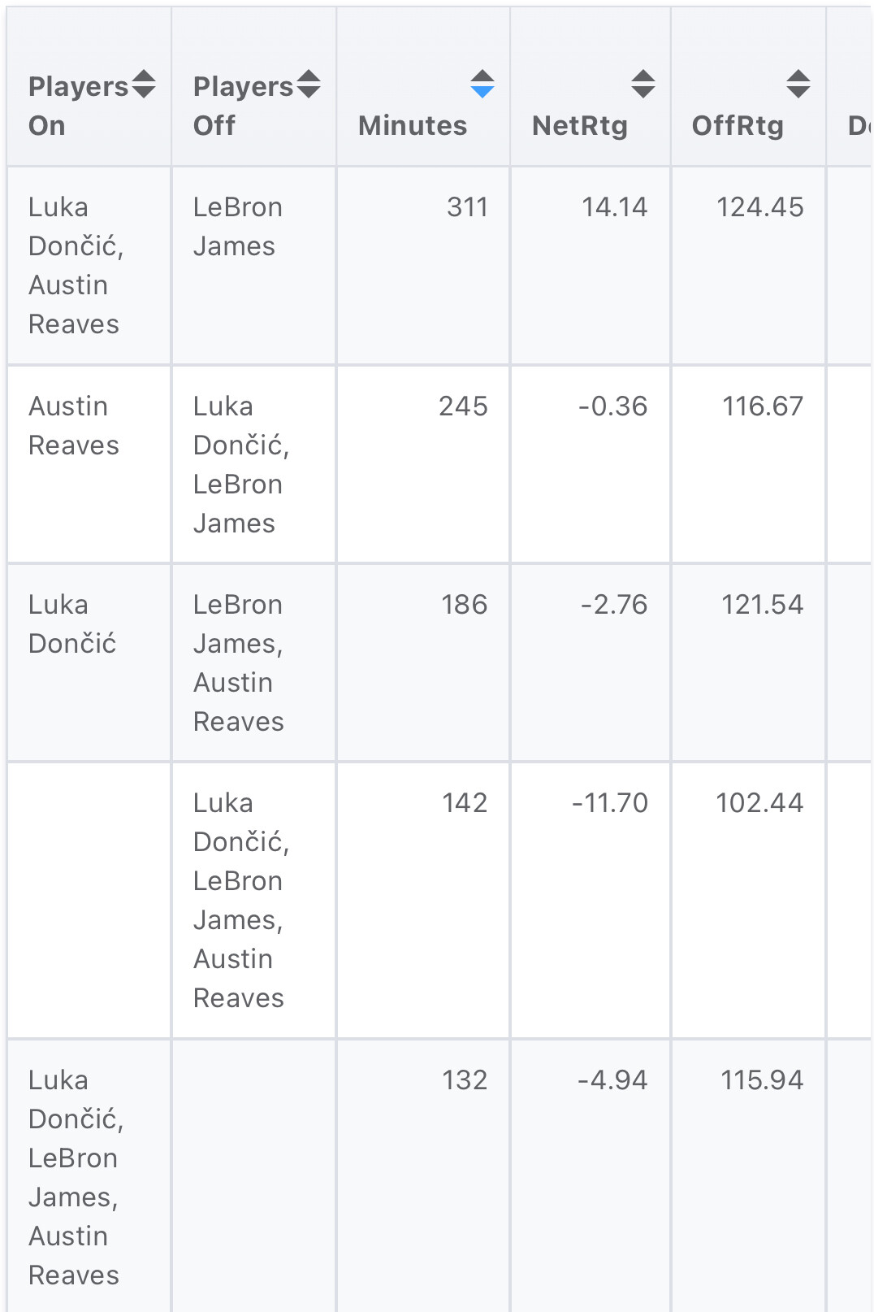Click the NetRtg sort arrows icon
Image resolution: width=874 pixels, height=1312 pixels.
click(643, 85)
